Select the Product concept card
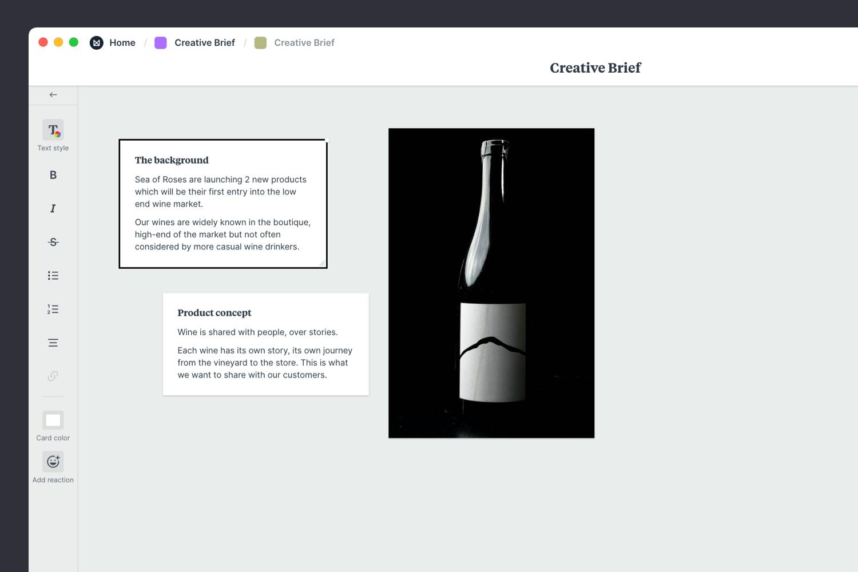 [x=265, y=343]
